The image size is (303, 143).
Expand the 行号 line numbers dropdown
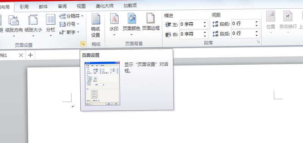(x=70, y=24)
